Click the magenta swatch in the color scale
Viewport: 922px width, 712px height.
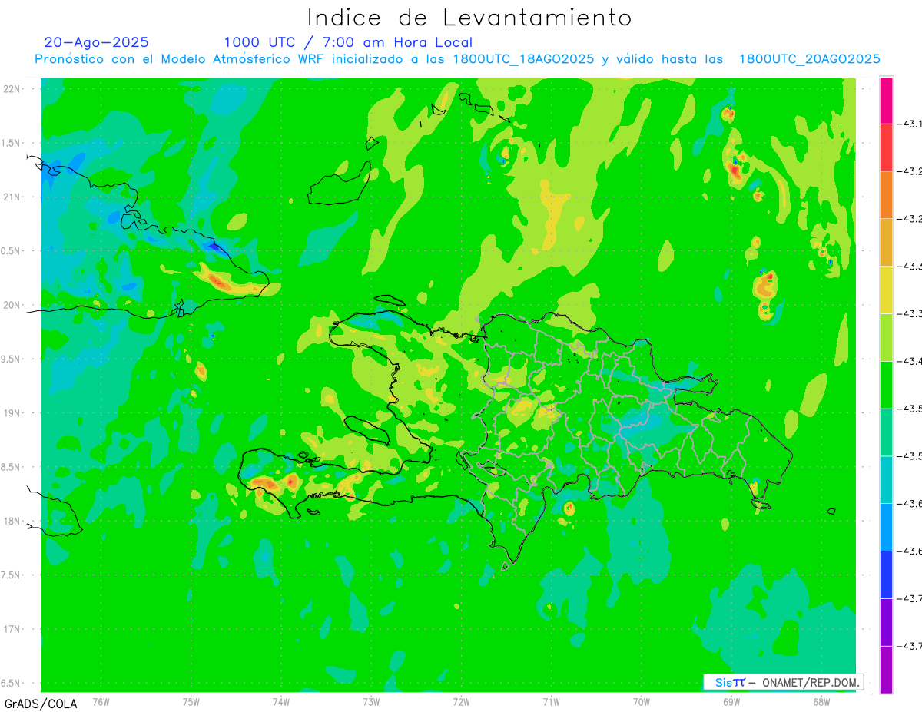(886, 100)
